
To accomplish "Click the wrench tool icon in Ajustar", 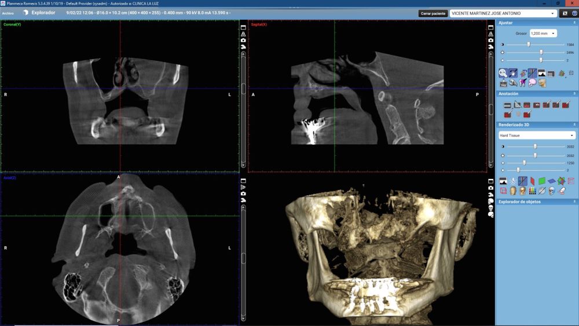I will tap(512, 83).
